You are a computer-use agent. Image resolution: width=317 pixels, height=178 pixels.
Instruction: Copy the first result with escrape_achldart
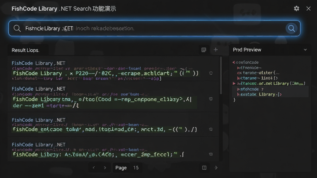pos(211,73)
